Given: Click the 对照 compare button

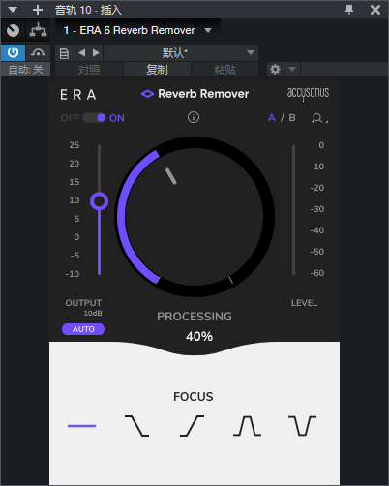Looking at the screenshot, I should point(89,70).
